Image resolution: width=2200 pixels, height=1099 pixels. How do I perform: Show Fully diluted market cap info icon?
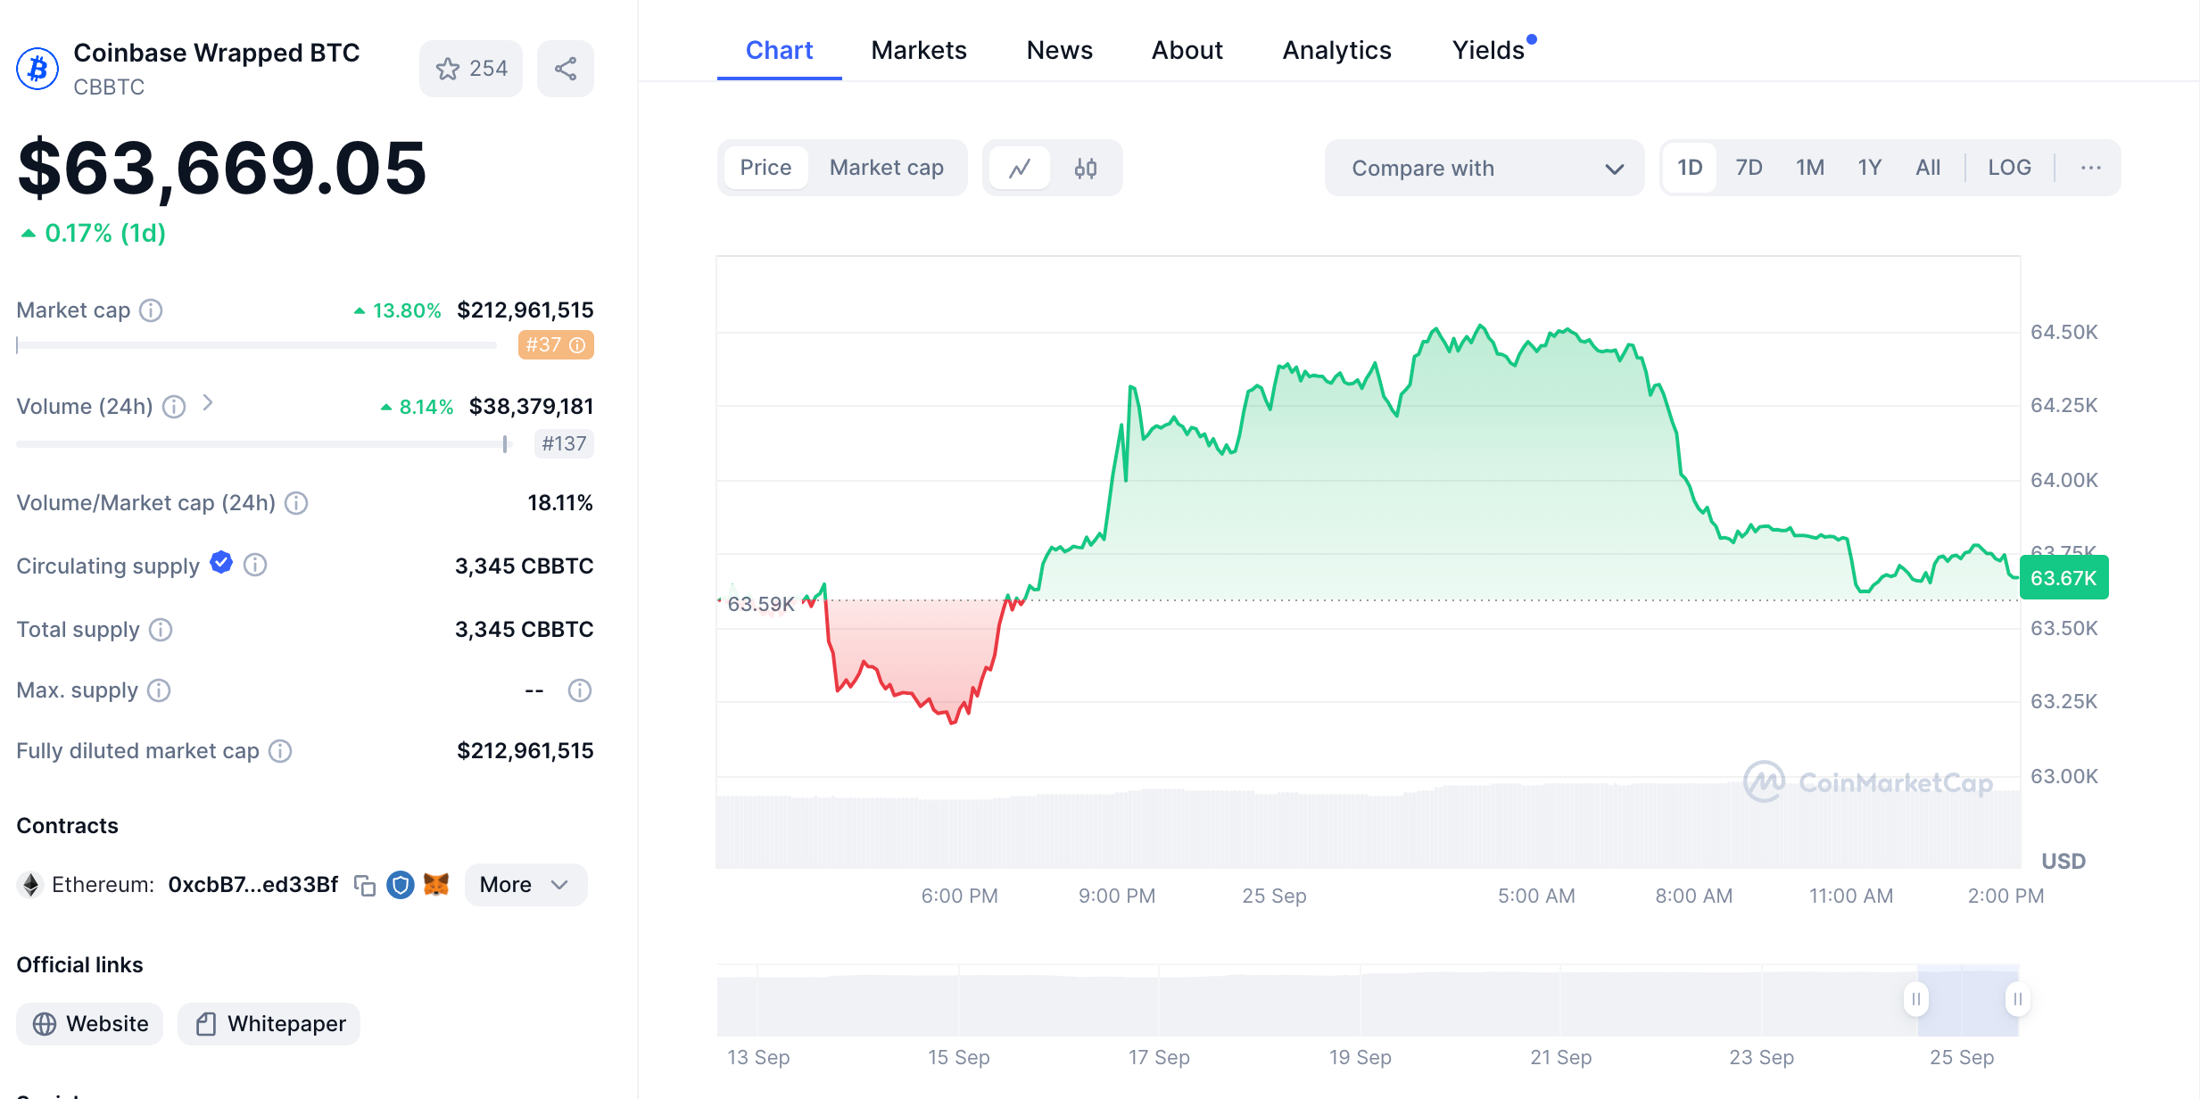tap(280, 751)
